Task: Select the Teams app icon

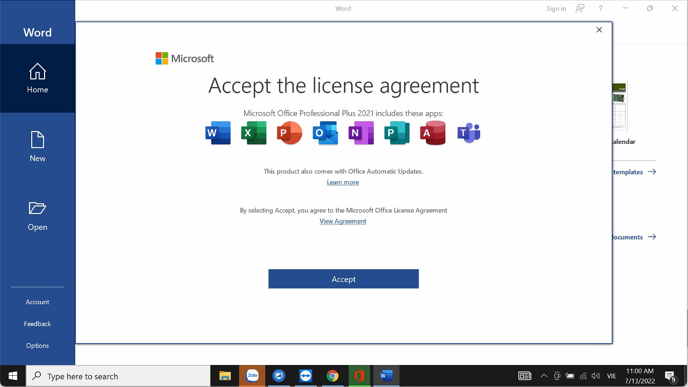Action: click(x=468, y=133)
